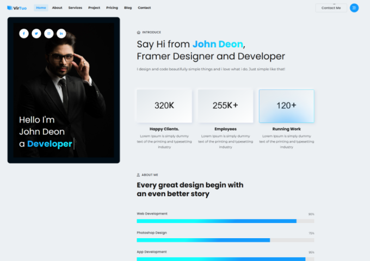Click the 320K Happy Clients card

pos(164,106)
